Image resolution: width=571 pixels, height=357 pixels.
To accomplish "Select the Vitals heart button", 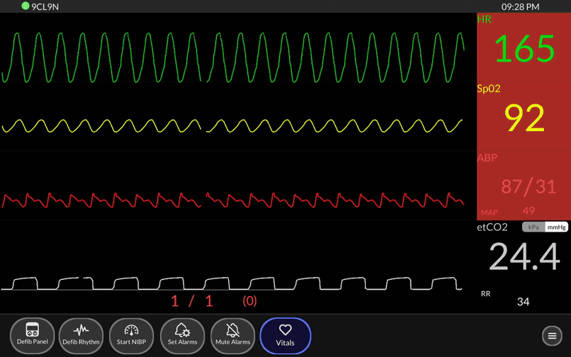I will (285, 336).
